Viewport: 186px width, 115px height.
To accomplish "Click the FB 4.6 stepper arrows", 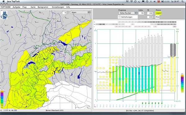I will (154, 13).
